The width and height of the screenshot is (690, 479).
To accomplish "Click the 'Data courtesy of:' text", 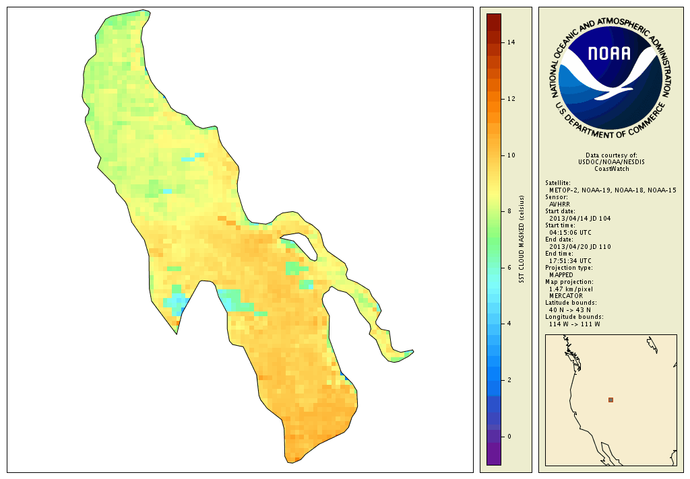I will (x=611, y=155).
